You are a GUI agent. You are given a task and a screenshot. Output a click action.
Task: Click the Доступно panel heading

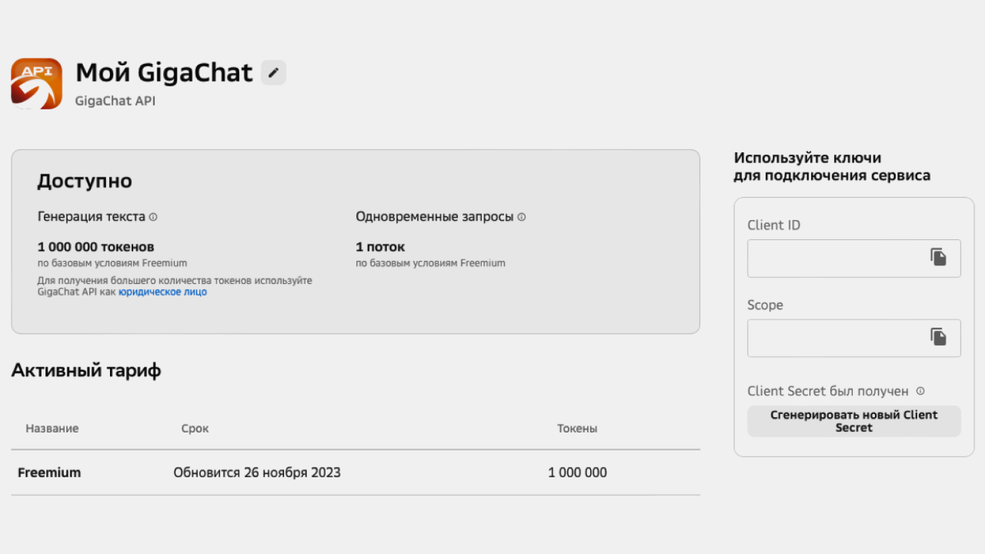pyautogui.click(x=84, y=181)
